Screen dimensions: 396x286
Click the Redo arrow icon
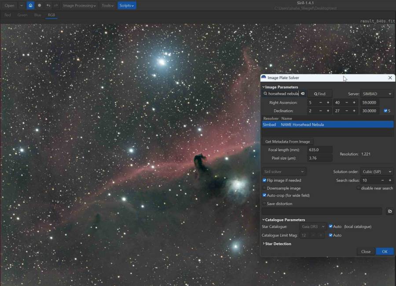tap(55, 5)
